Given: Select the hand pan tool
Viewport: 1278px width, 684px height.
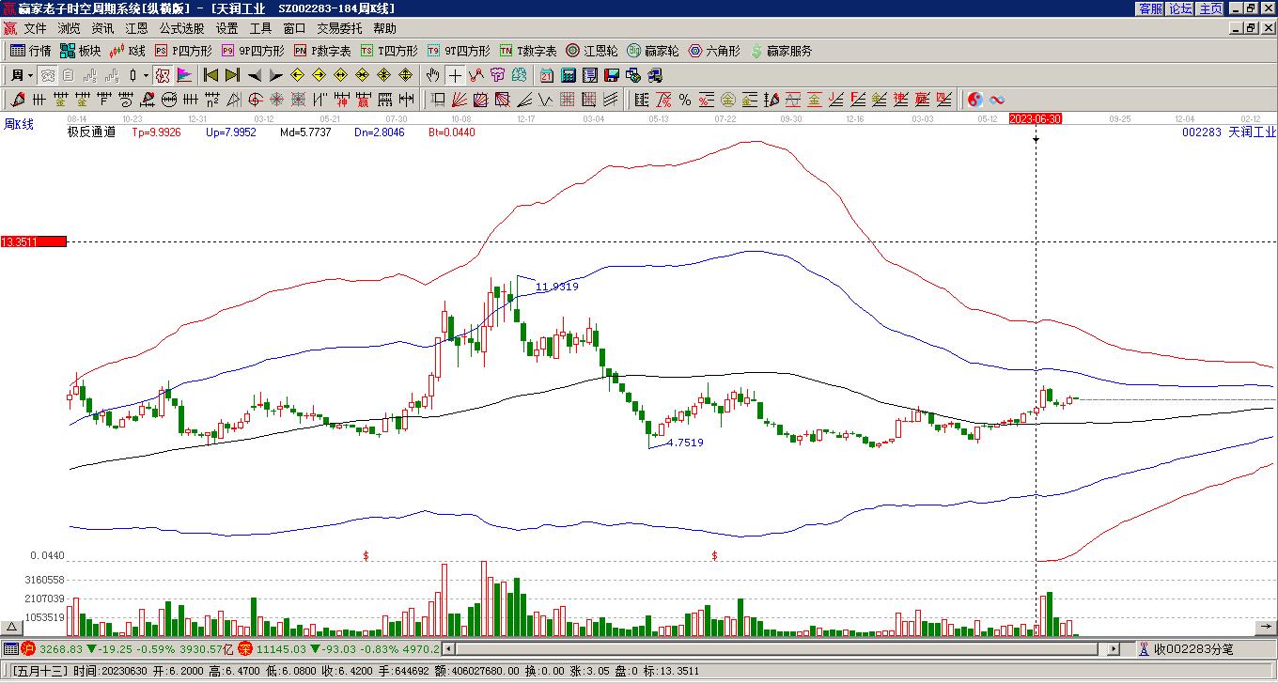Looking at the screenshot, I should [432, 75].
